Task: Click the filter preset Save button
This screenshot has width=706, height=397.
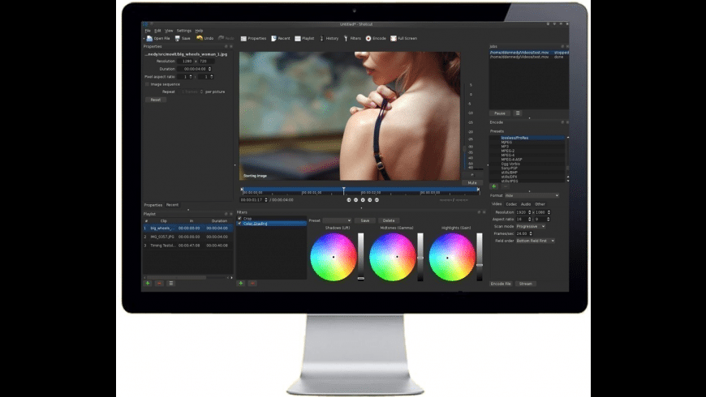Action: tap(364, 220)
